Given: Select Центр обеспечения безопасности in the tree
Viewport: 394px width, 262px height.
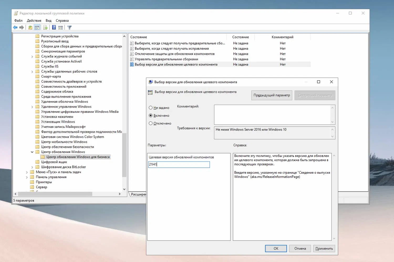Looking at the screenshot, I should (x=68, y=147).
